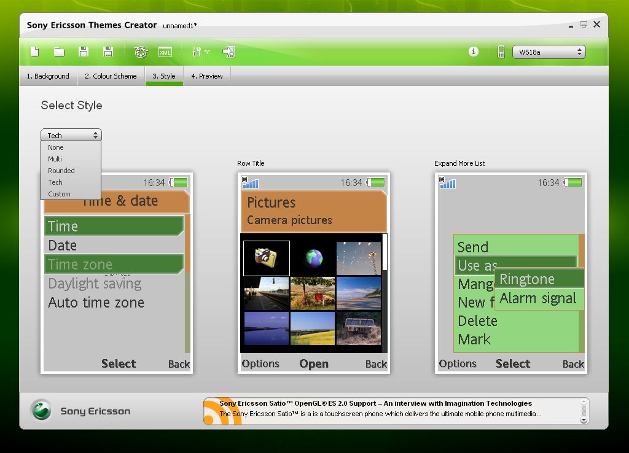Click the tree landscape thumbnail

(313, 293)
